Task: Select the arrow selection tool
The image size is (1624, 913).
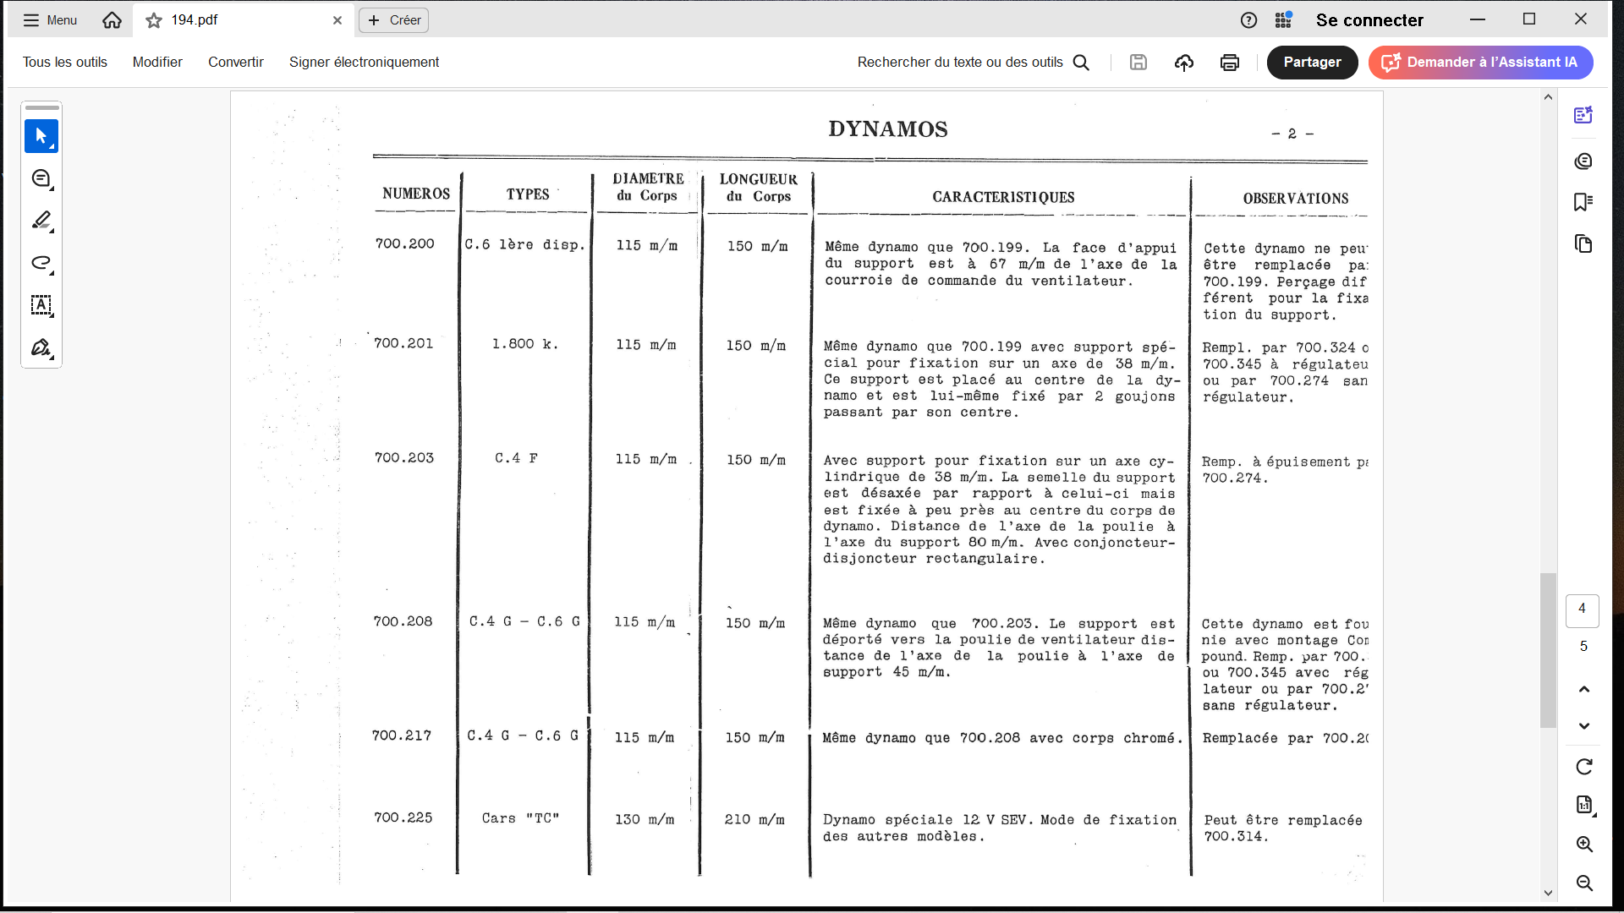Action: click(41, 136)
